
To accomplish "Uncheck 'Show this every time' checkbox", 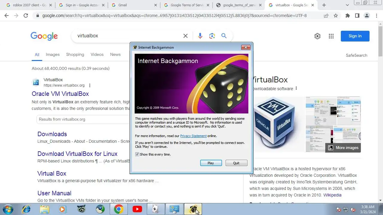I will click(137, 154).
